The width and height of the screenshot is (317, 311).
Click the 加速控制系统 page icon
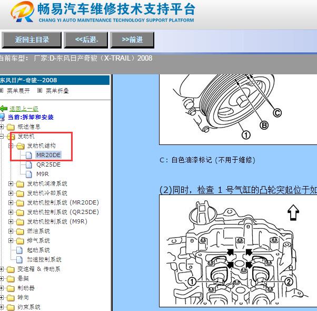tap(19, 260)
